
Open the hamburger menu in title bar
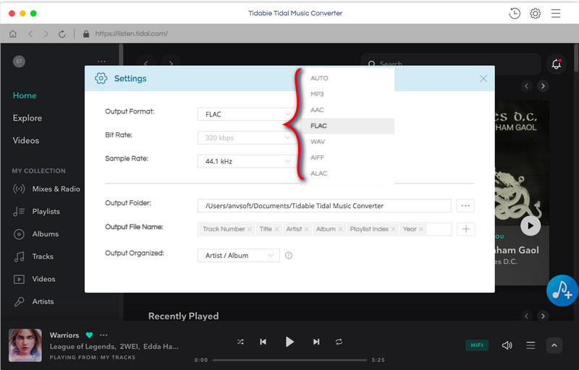click(556, 14)
